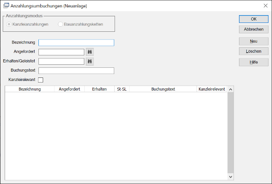Click the Bezeichnung column header
Screen dimensions: 272x184
pos(30,89)
